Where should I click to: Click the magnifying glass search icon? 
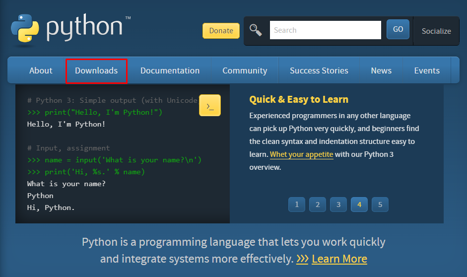[x=256, y=30]
